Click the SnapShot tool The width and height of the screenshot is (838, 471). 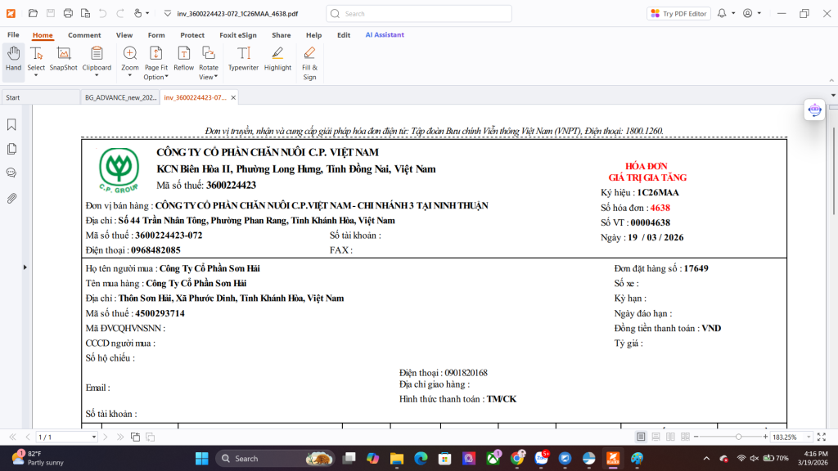(x=63, y=59)
